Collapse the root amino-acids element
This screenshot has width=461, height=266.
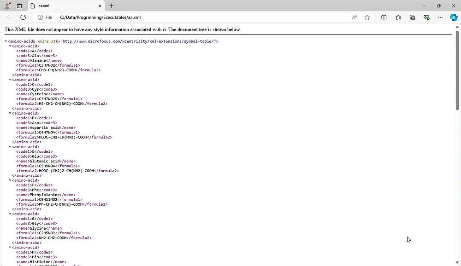pos(6,41)
